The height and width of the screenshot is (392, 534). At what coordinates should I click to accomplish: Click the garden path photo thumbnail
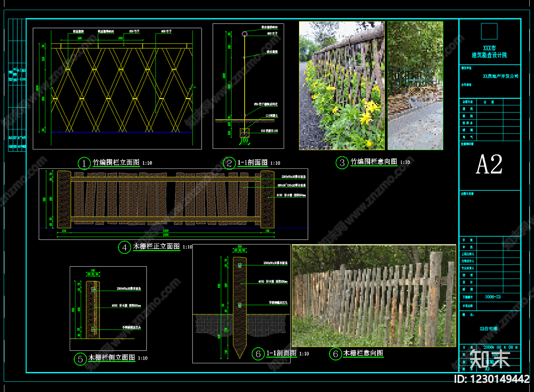pyautogui.click(x=415, y=86)
